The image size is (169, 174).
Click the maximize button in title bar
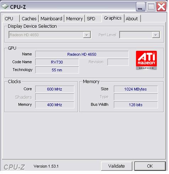pos(151,7)
